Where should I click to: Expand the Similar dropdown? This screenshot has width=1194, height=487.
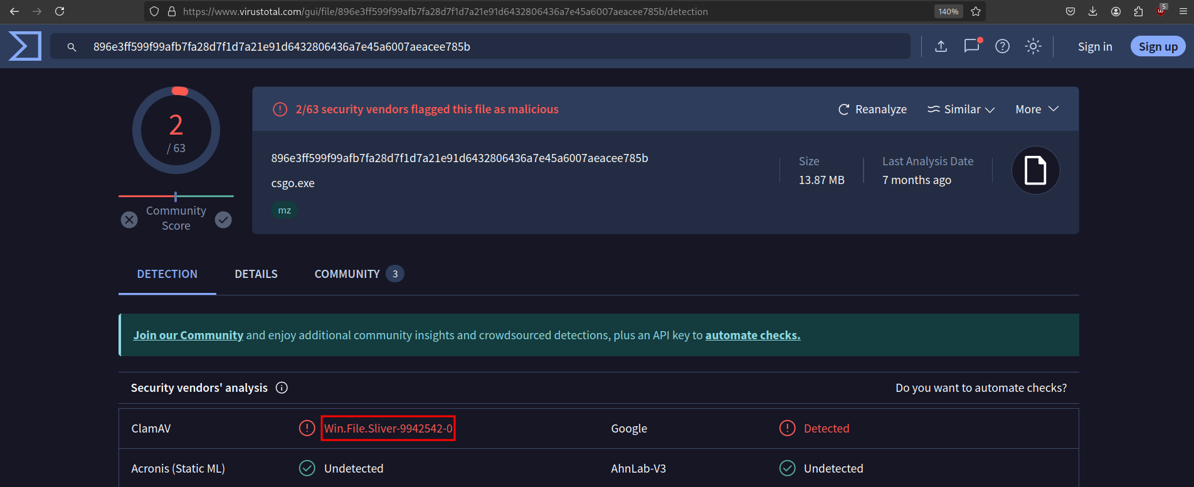pyautogui.click(x=961, y=109)
